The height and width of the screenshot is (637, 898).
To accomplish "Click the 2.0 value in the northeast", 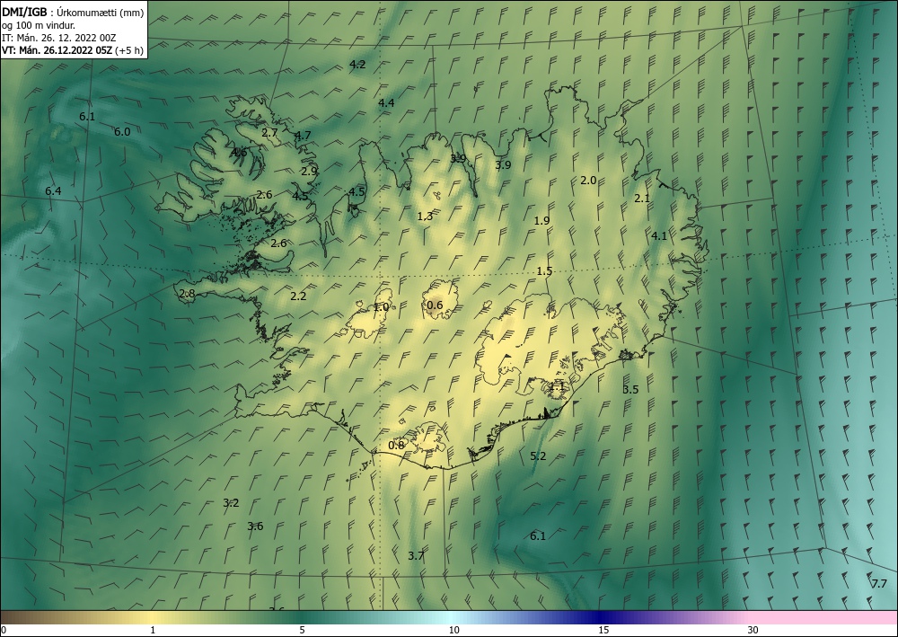I will click(588, 181).
